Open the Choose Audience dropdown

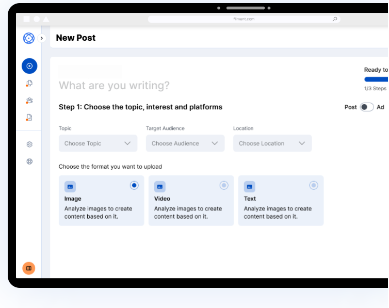pyautogui.click(x=185, y=143)
